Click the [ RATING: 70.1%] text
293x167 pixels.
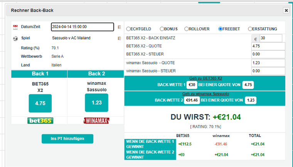point(205,127)
